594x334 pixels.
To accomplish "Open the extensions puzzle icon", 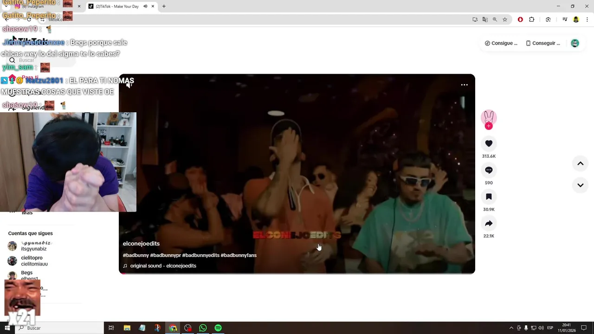I will [532, 19].
